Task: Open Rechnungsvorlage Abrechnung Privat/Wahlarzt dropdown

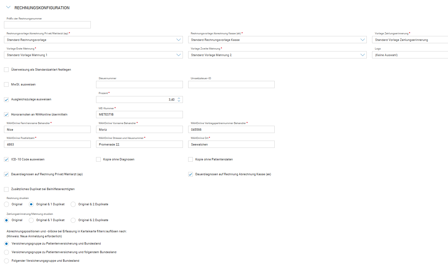Action: [x=179, y=40]
